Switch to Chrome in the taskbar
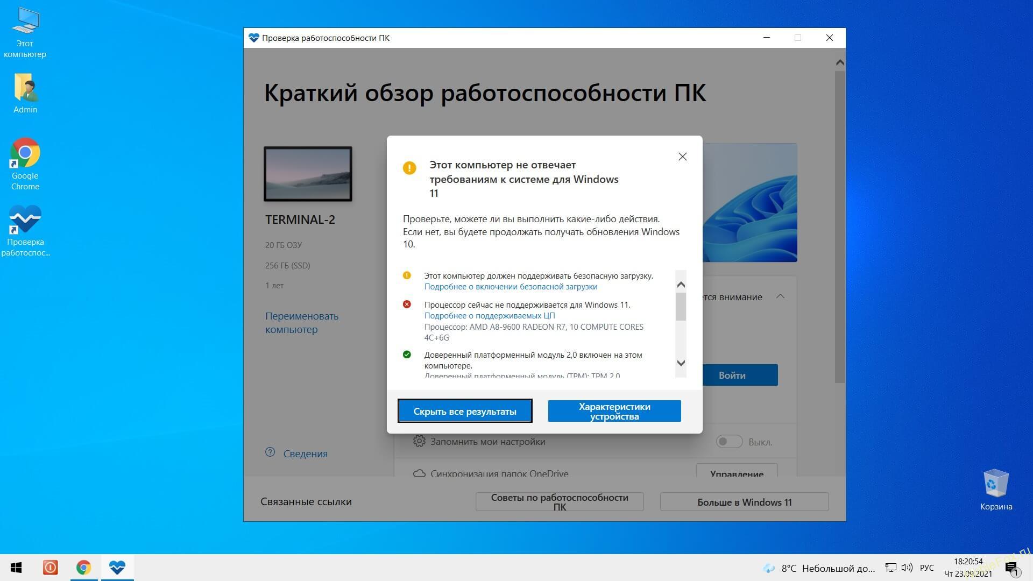 83,568
